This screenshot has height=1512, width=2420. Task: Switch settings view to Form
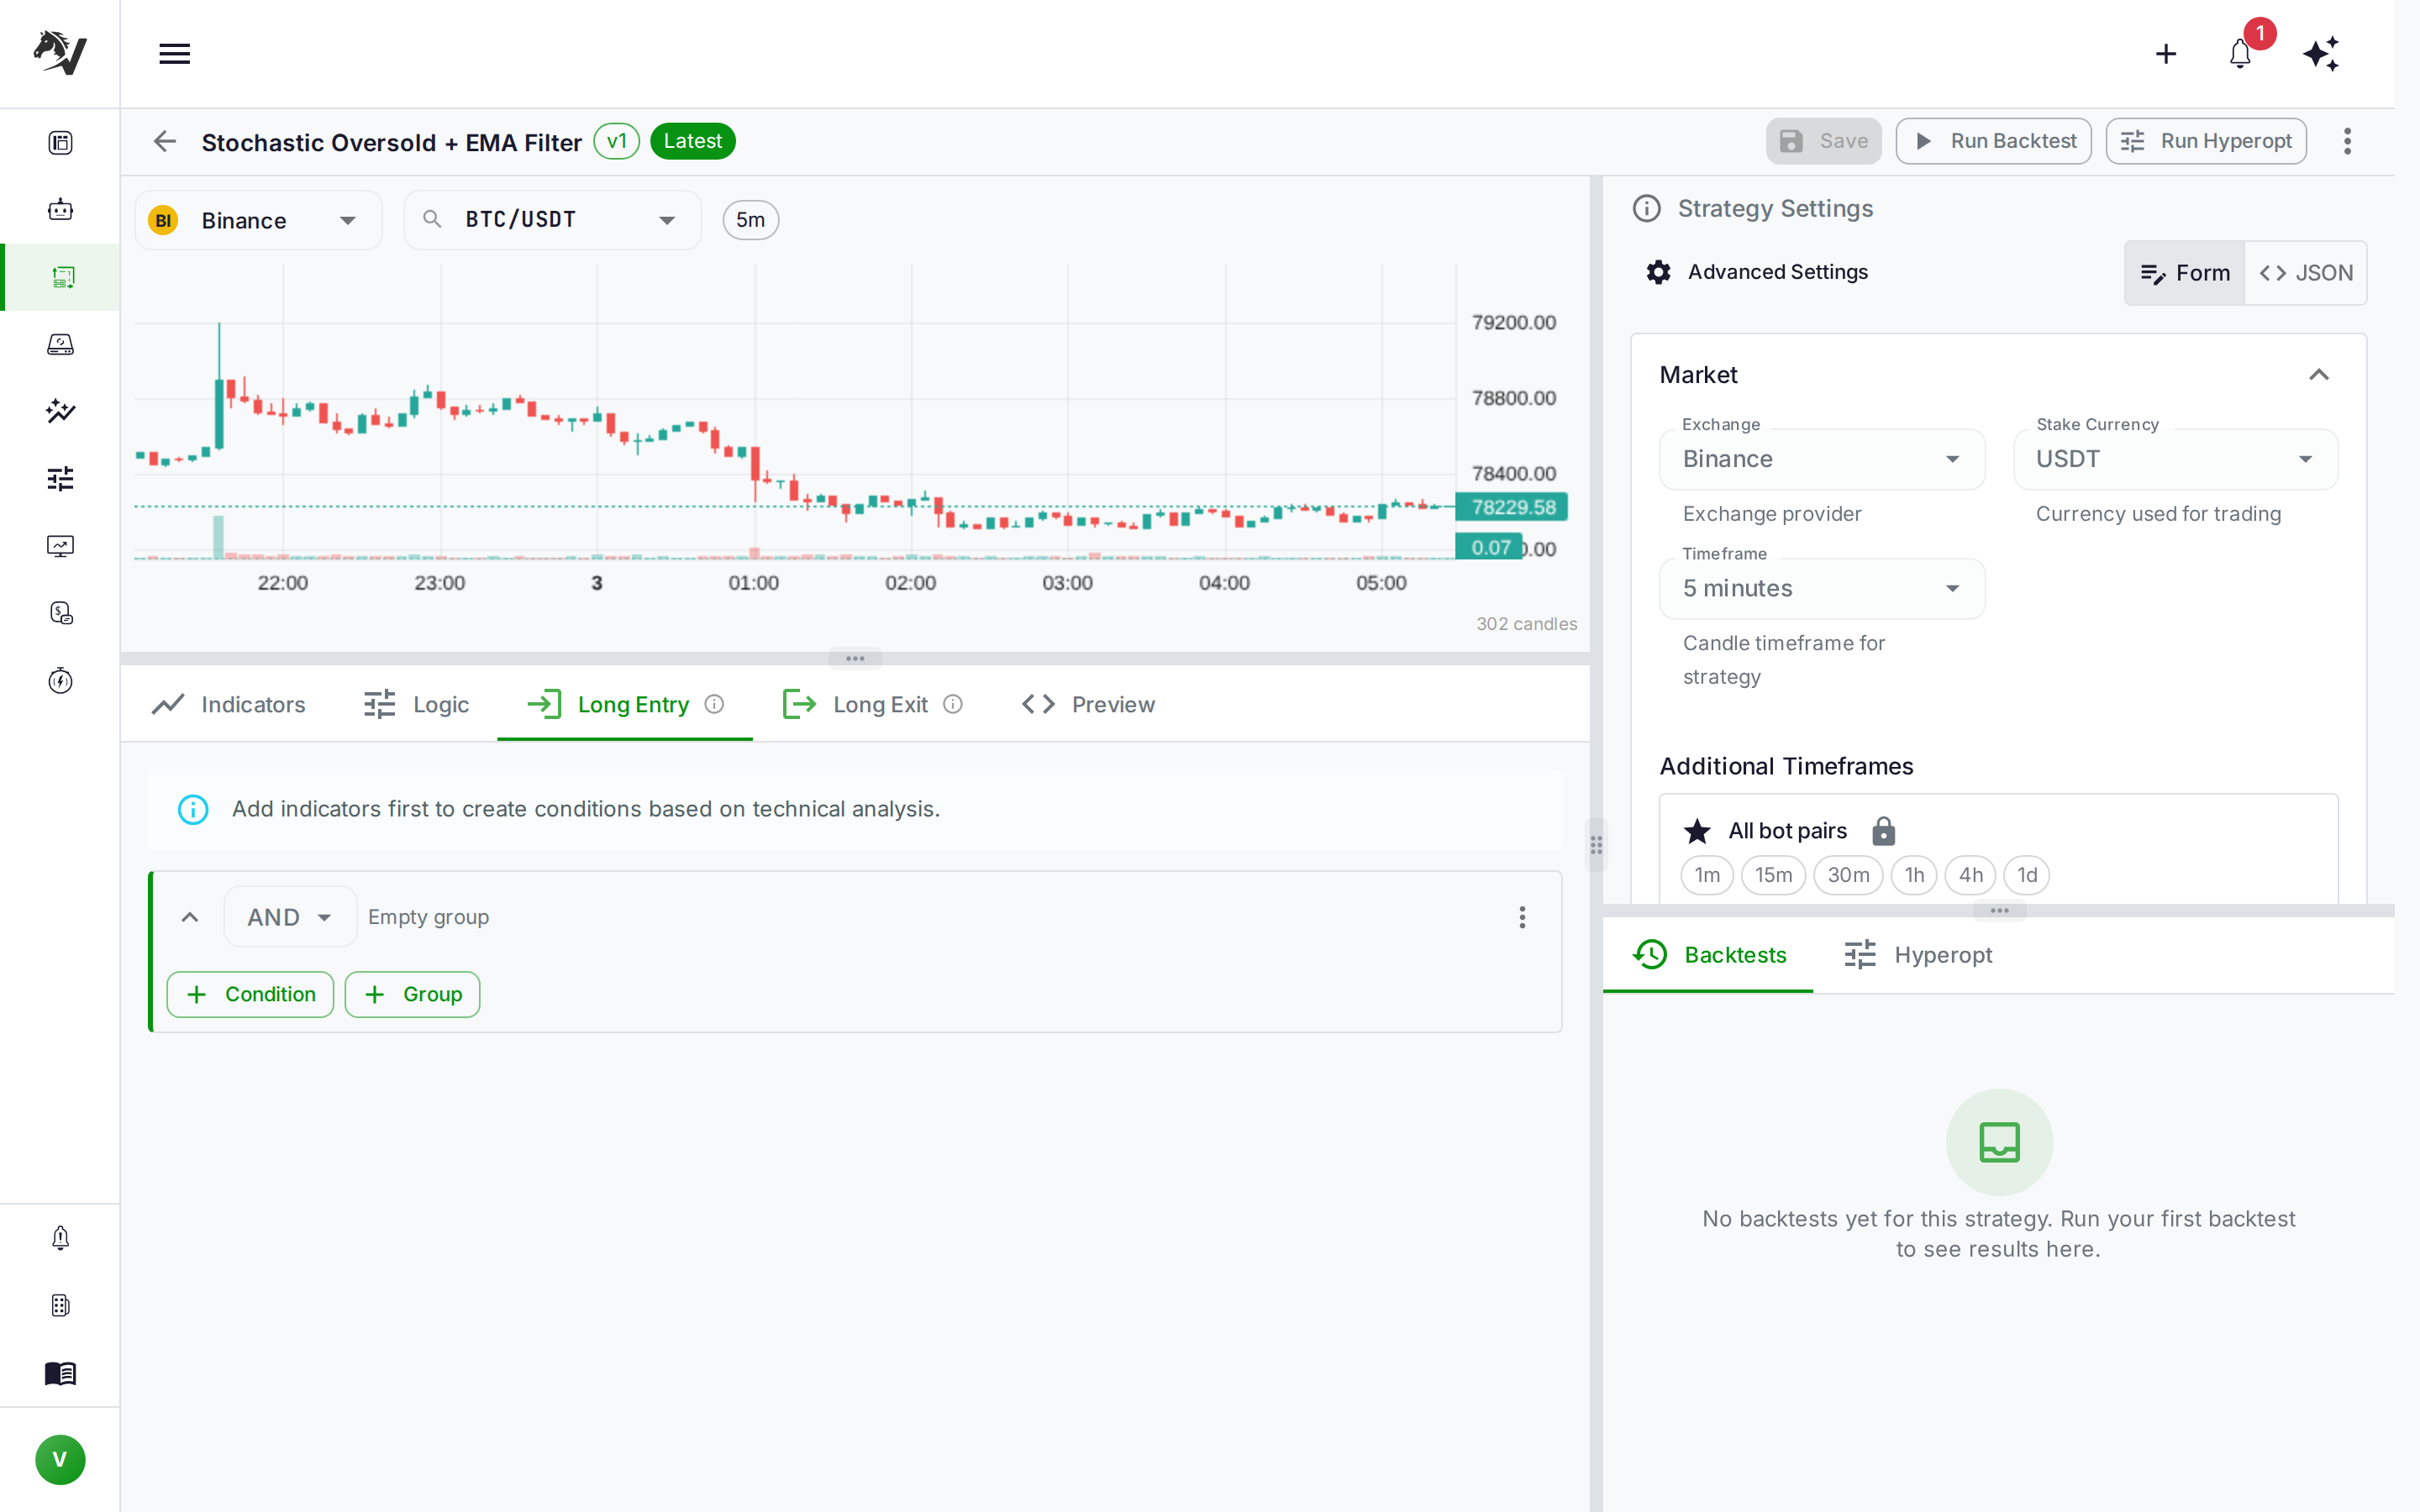2185,273
